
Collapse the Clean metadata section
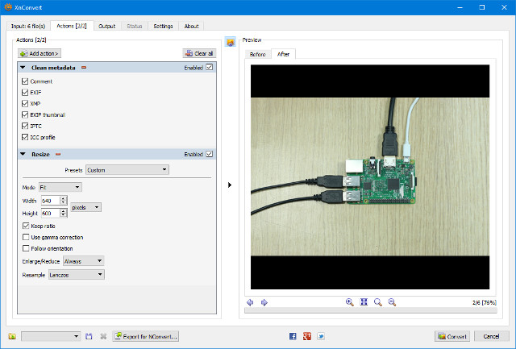pyautogui.click(x=23, y=68)
